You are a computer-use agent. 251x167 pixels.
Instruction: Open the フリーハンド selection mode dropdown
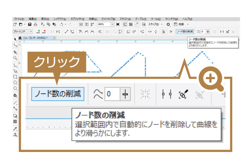(22, 32)
